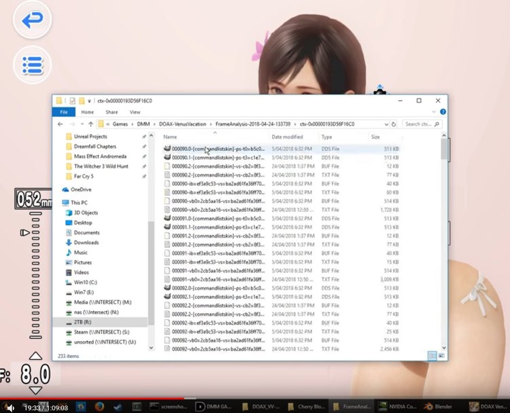Image resolution: width=510 pixels, height=413 pixels.
Task: Click the focal length gauge pointer marker
Action: [x=24, y=233]
